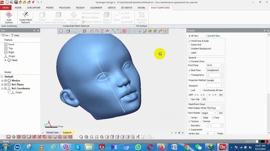The height and width of the screenshot is (151, 270).
Task: Toggle the Back Face checkbox
Action: click(x=189, y=70)
